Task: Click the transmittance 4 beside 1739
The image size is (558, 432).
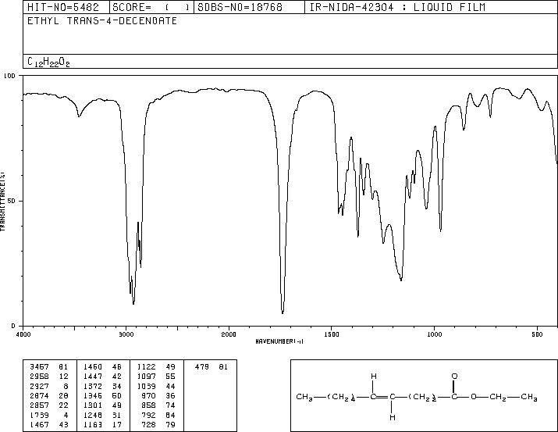Action: click(x=66, y=415)
